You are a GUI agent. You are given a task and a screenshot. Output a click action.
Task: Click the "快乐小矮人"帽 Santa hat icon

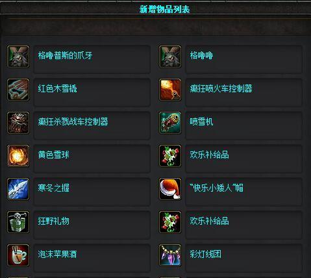[170, 189]
